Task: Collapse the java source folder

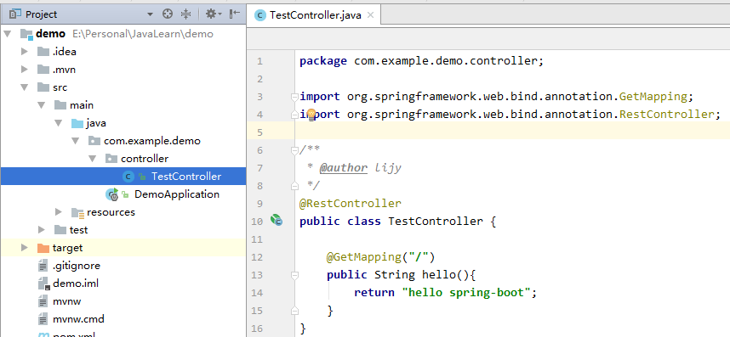Action: pos(58,123)
